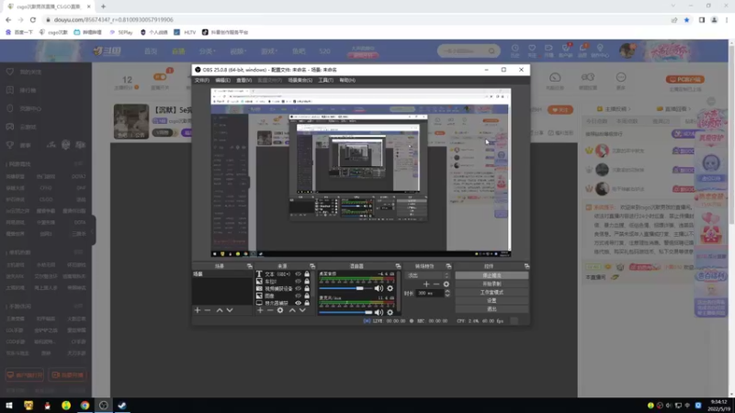Screen dimensions: 735x413
Task: Open OBS 编辑(E) menu
Action: [x=222, y=80]
